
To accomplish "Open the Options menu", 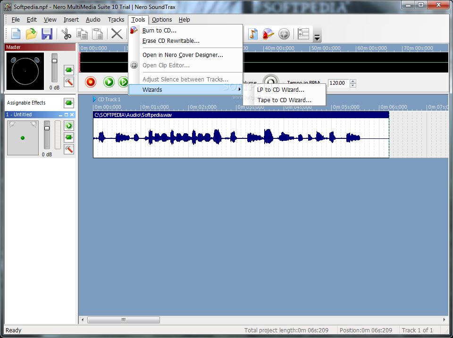I will [162, 20].
